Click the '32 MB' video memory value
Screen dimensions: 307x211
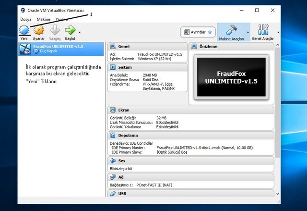pyautogui.click(x=161, y=118)
